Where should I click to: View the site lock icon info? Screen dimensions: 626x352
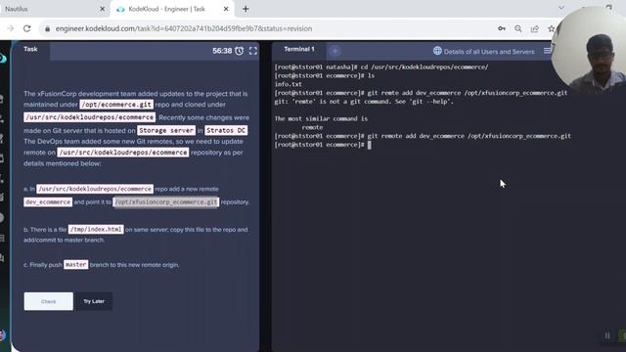pyautogui.click(x=48, y=28)
